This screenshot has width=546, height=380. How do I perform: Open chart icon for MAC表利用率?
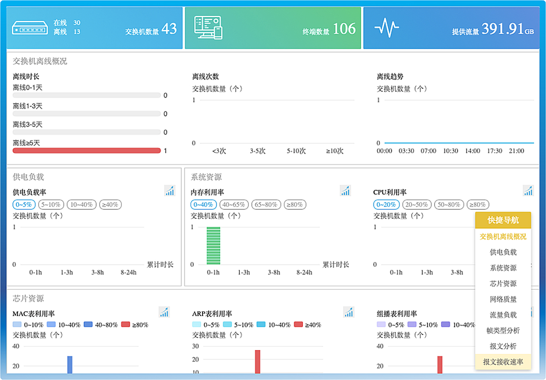pos(164,312)
